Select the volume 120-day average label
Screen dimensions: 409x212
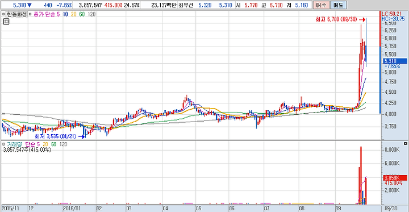tap(64, 144)
